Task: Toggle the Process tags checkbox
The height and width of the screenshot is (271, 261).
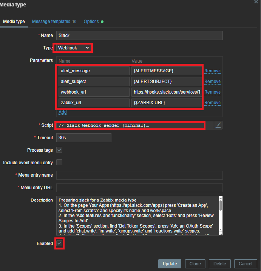Action: coord(59,150)
